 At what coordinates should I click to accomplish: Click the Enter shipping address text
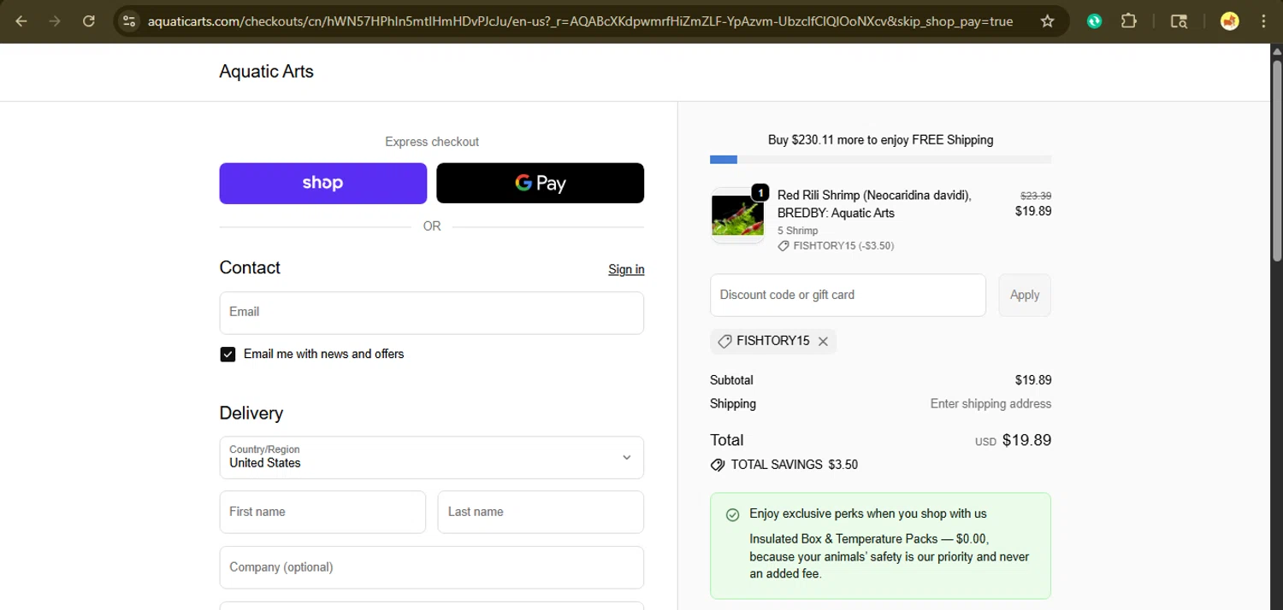coord(990,404)
